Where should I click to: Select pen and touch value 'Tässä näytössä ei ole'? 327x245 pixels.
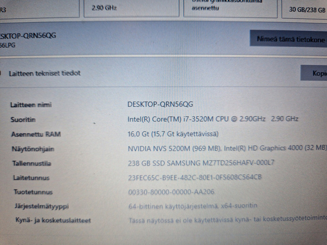click(228, 220)
